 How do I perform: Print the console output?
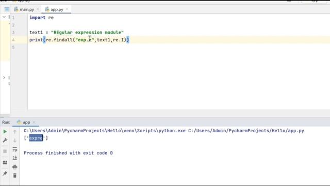tap(15, 167)
